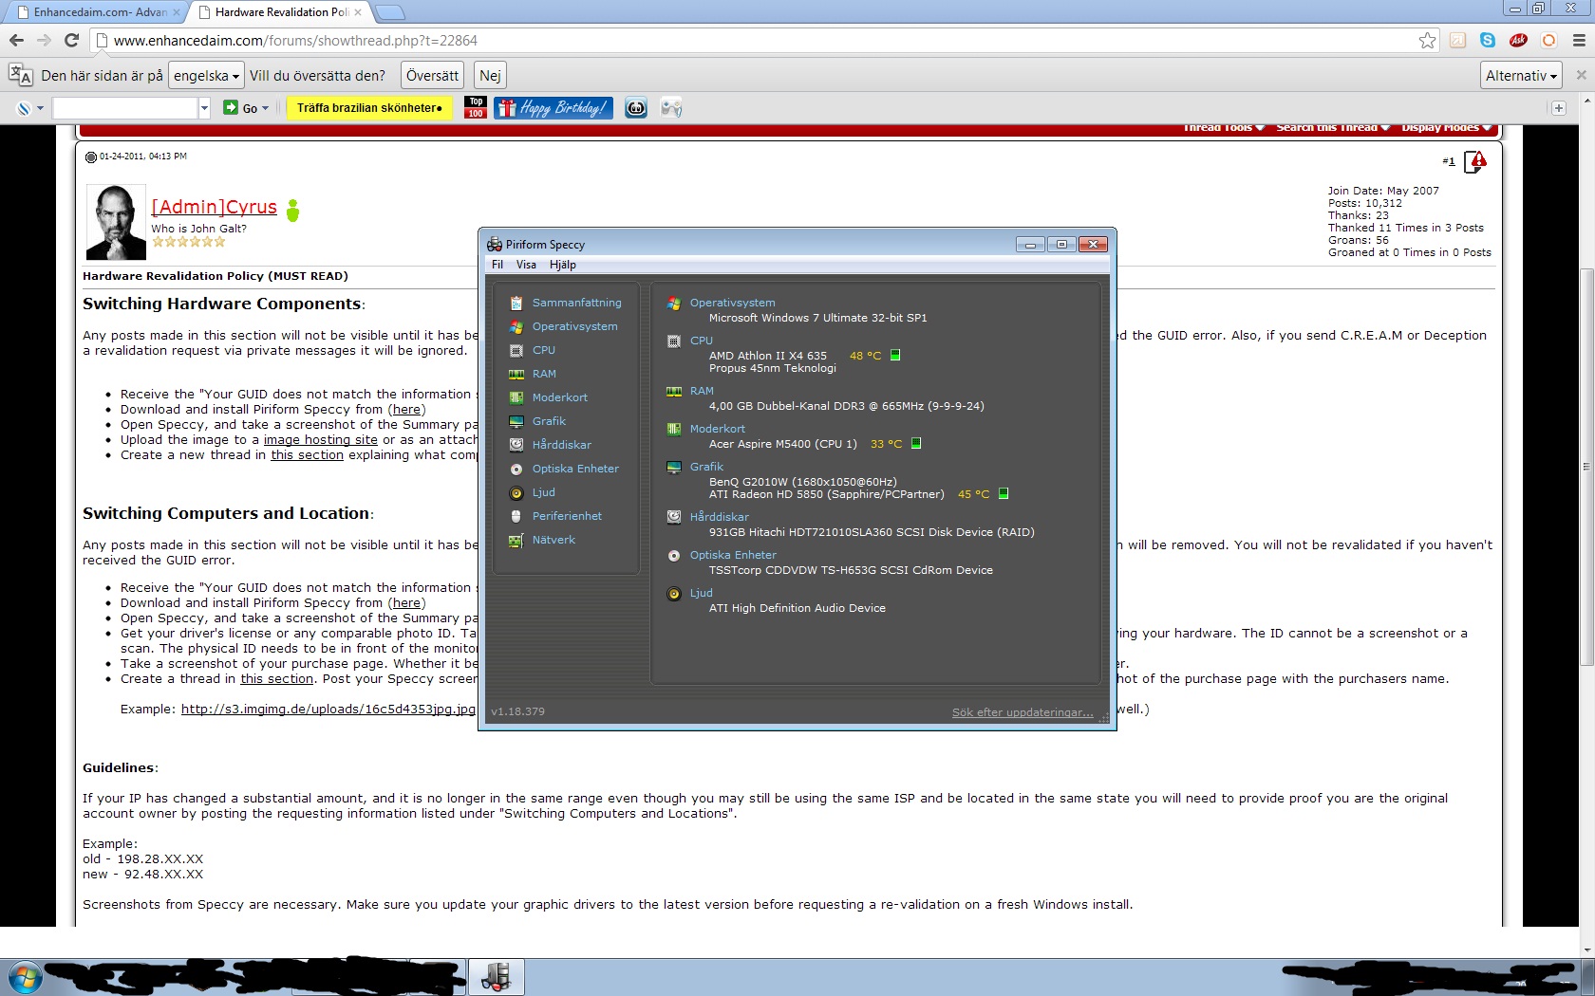Click the Nej button in translate bar

click(x=490, y=75)
